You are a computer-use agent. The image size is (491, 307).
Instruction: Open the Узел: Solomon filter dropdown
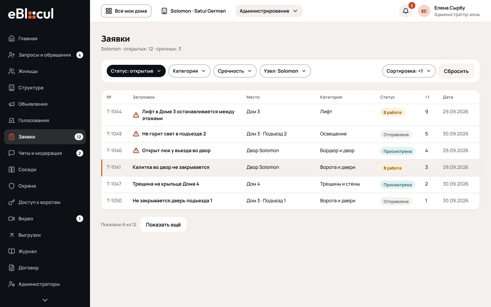[285, 71]
